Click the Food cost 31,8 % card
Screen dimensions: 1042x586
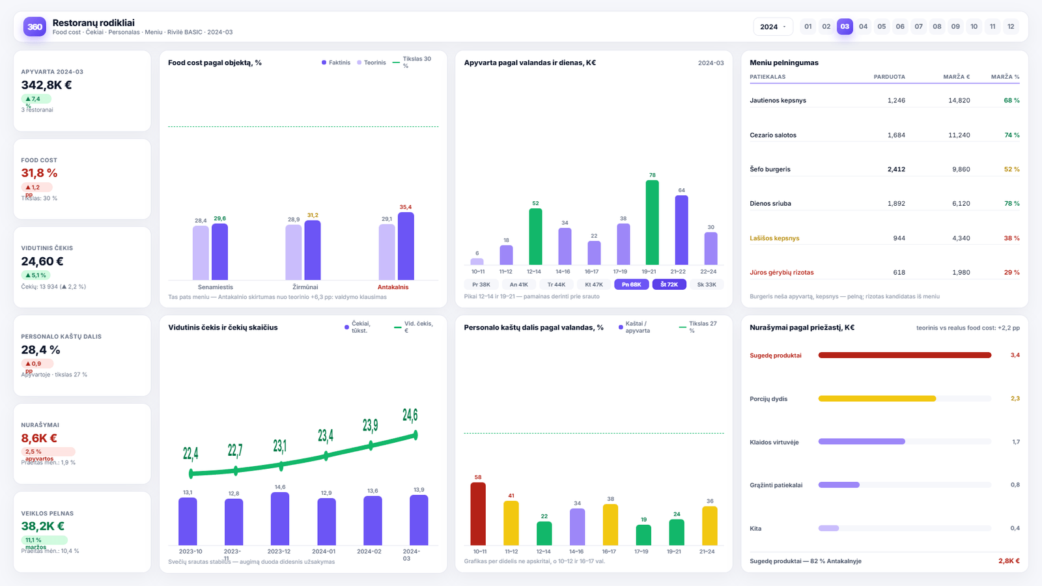82,179
